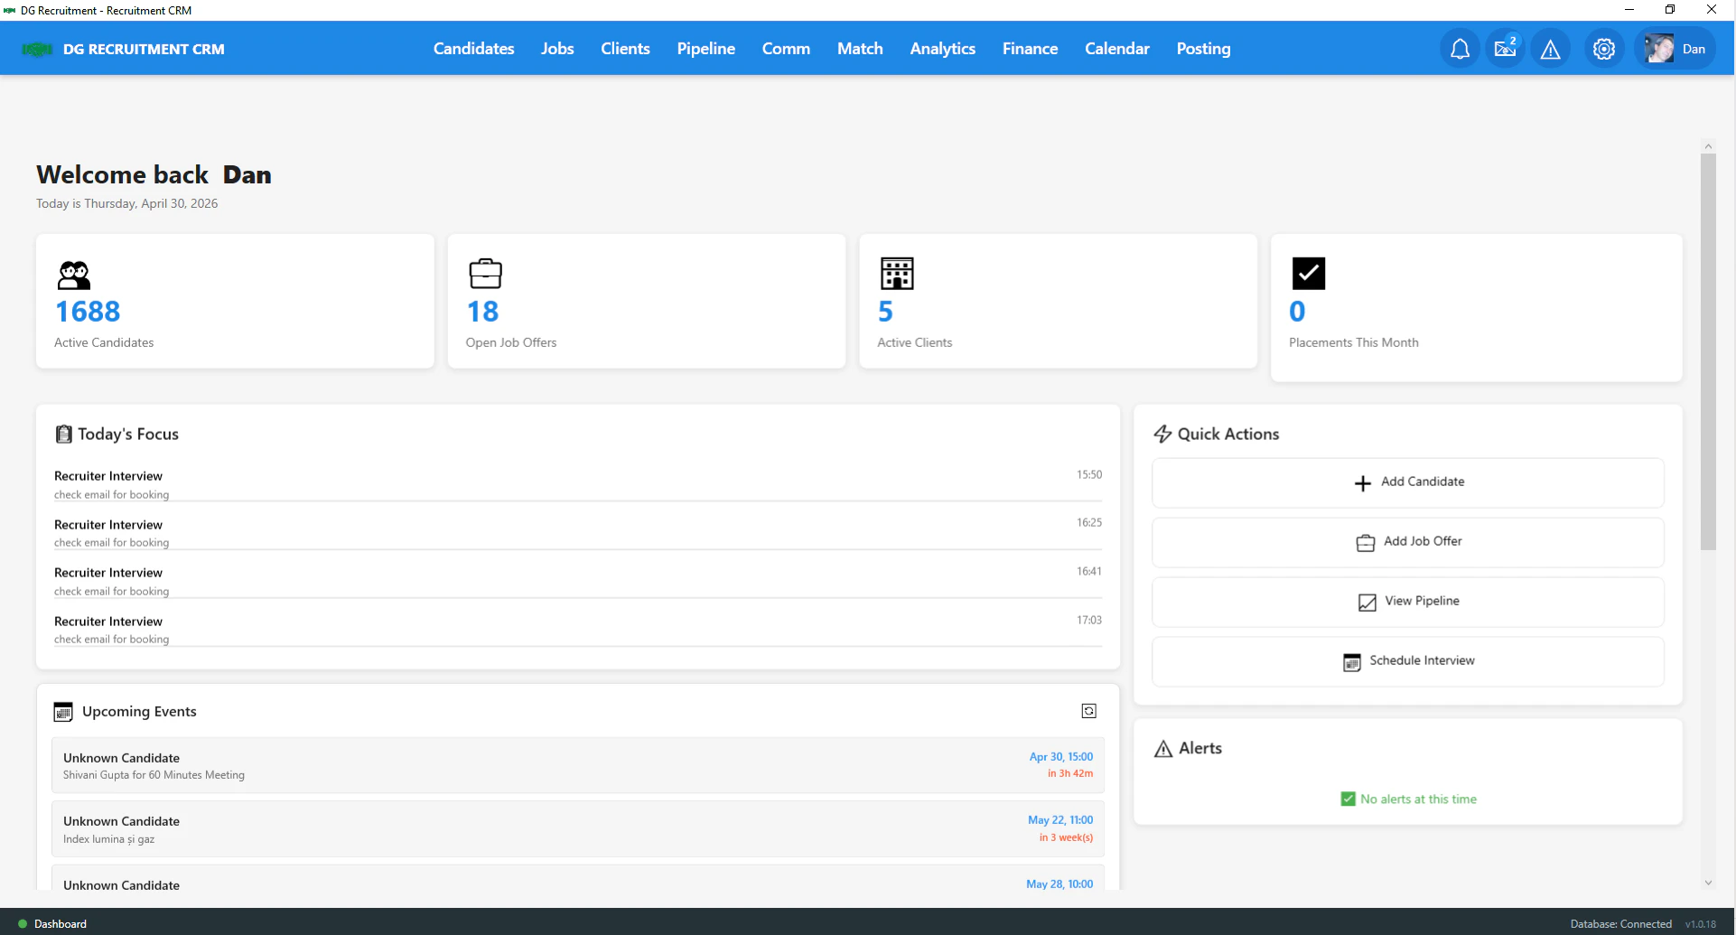
Task: Open the Finance tab
Action: pos(1030,49)
